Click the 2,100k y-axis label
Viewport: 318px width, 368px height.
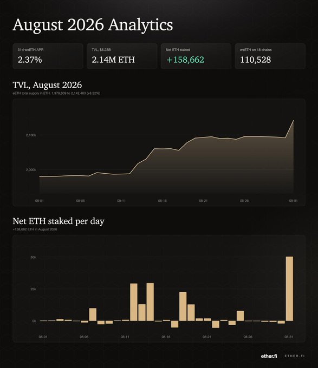pyautogui.click(x=31, y=135)
